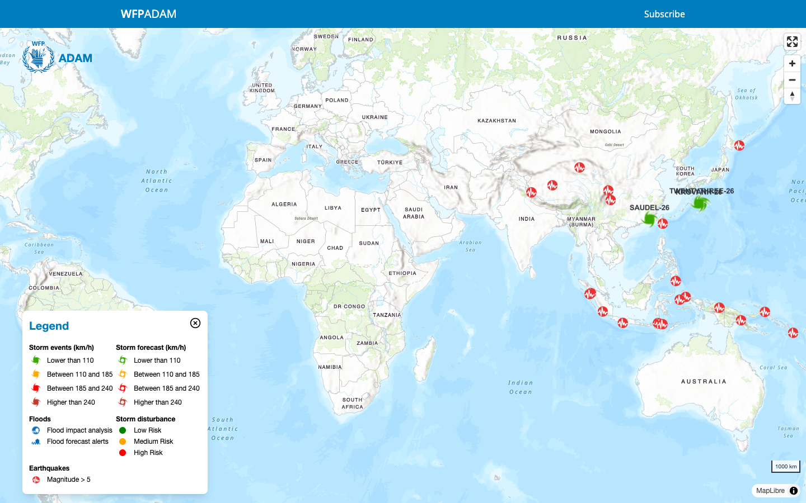Go to WFPADAM home title
The height and width of the screenshot is (503, 806).
[148, 14]
